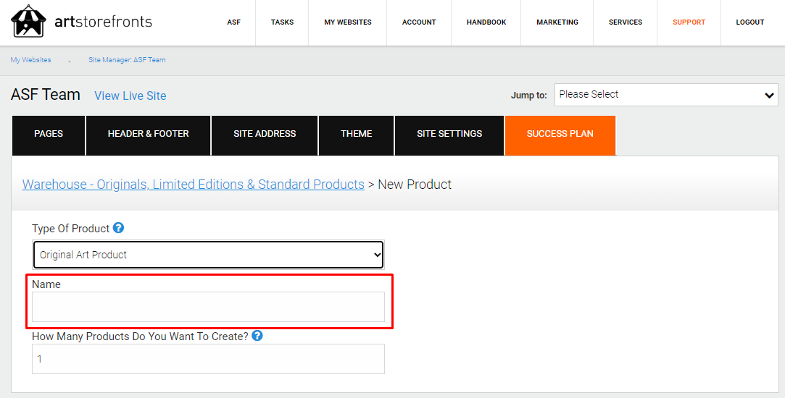Switch to the Header & Footer tab
This screenshot has height=398, width=785.
pyautogui.click(x=149, y=135)
